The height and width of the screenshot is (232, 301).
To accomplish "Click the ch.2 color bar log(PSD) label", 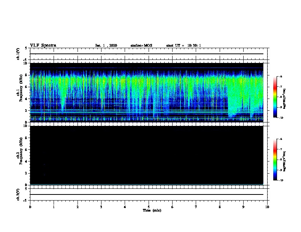I will pos(285,161).
